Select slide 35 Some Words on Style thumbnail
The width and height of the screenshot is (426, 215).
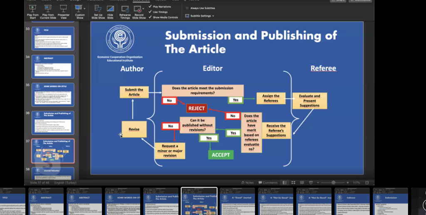53,95
